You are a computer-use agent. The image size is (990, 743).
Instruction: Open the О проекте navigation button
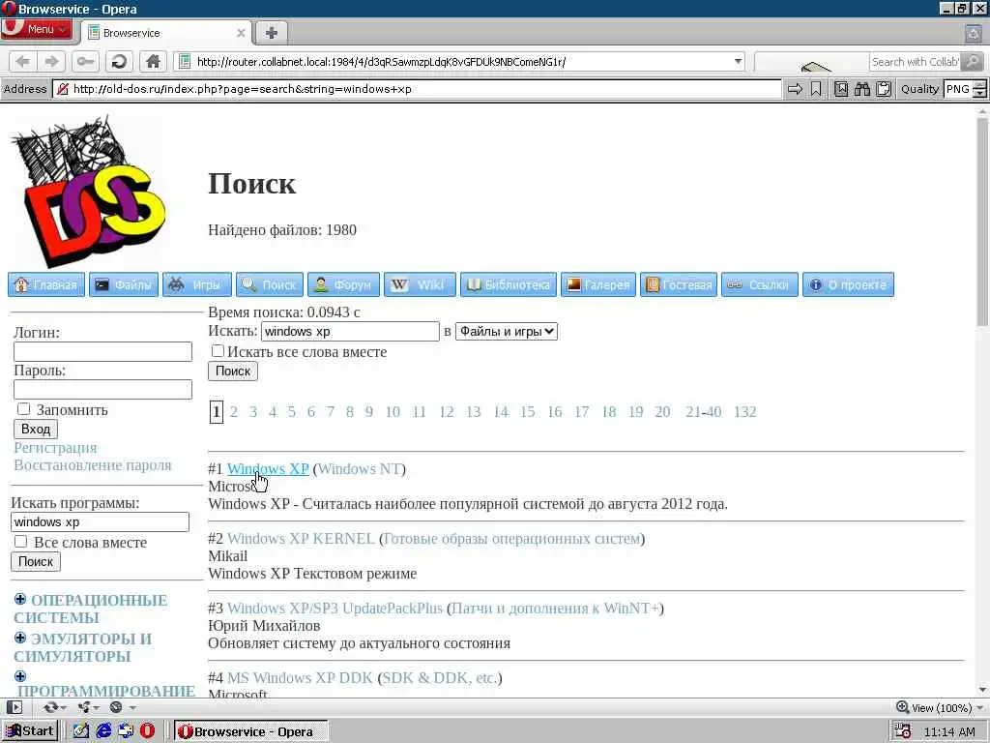[x=848, y=285]
